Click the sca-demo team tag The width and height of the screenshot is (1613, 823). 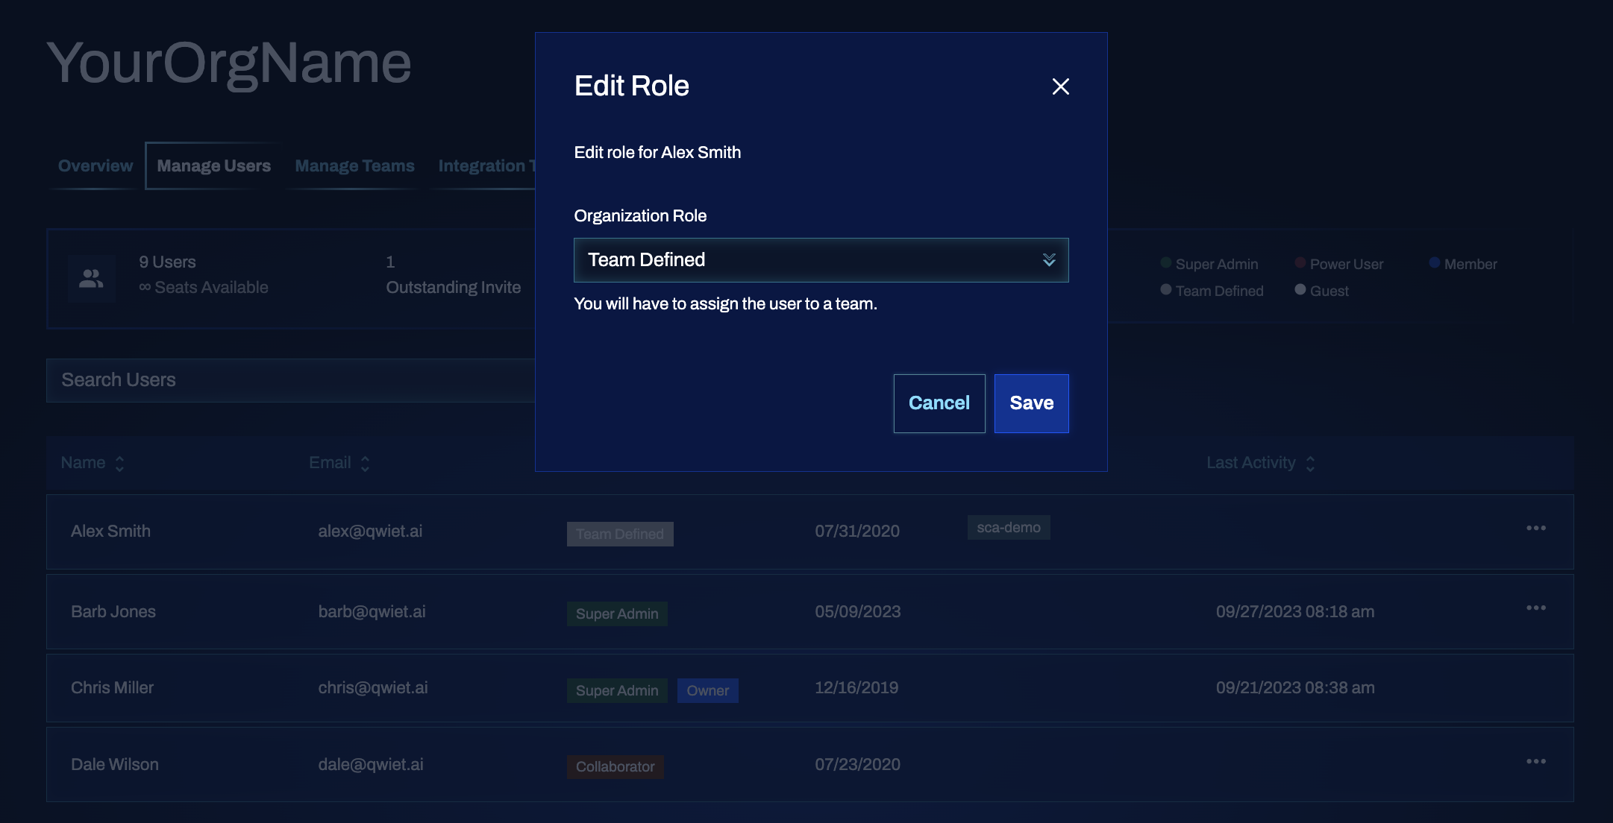1009,527
